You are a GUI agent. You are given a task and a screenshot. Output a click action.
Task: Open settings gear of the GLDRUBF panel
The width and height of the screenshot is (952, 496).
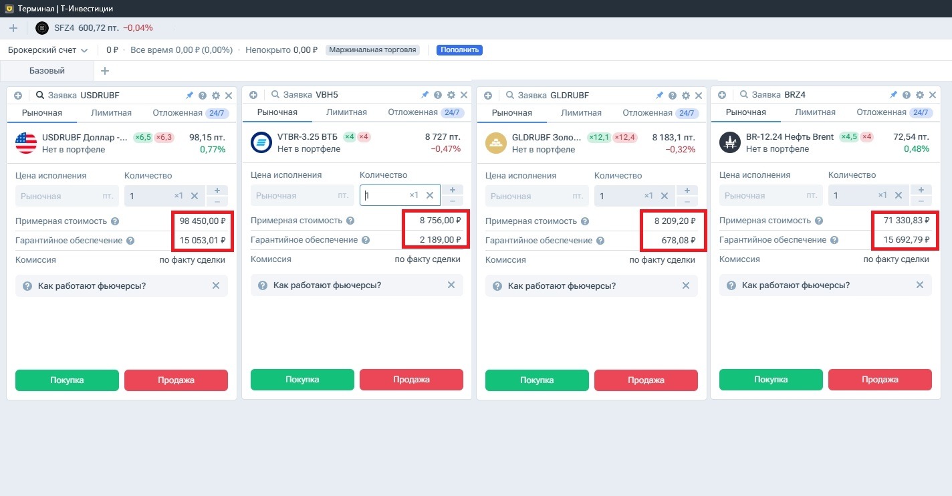tap(686, 96)
